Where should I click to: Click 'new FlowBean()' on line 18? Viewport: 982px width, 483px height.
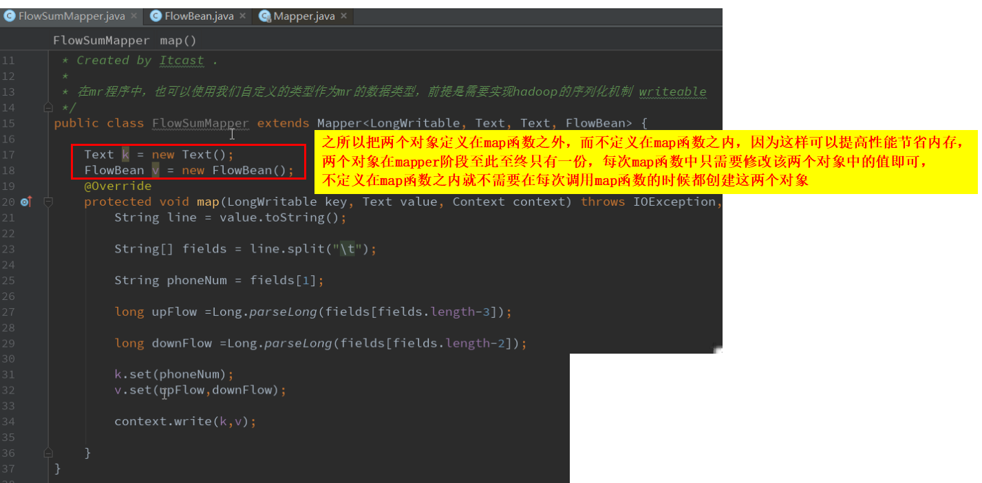point(234,171)
